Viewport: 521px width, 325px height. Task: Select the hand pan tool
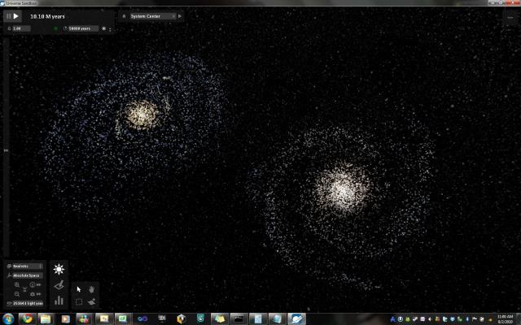coord(92,289)
